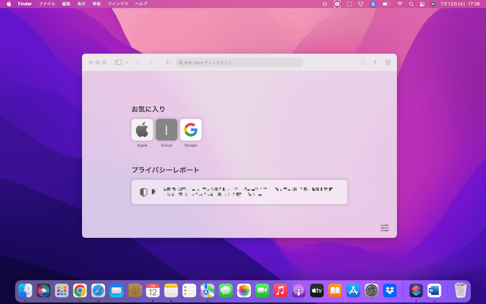Open Dropbox menu bar icon
Image resolution: width=486 pixels, height=304 pixels.
361,4
